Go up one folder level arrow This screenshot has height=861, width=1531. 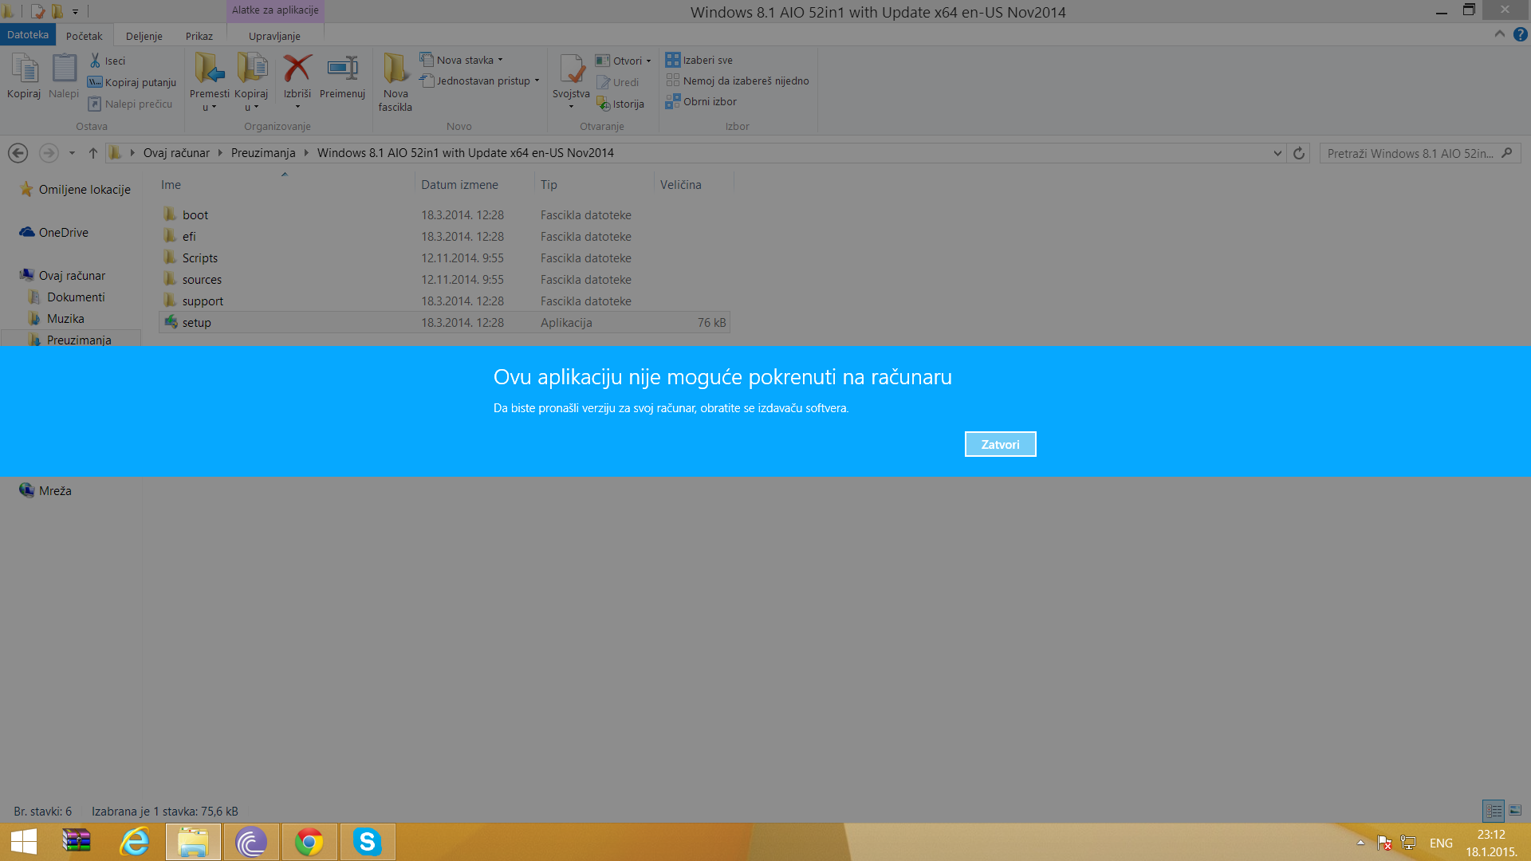click(93, 153)
